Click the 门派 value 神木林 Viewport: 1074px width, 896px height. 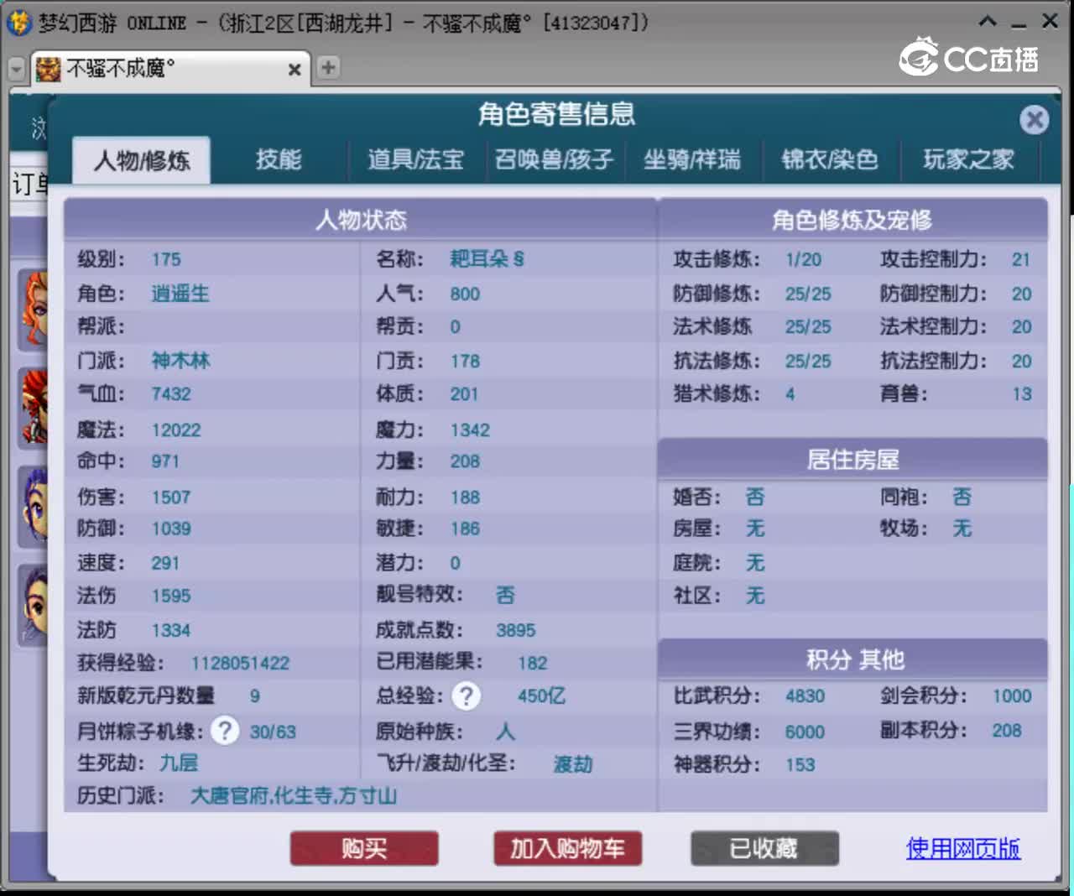[x=180, y=360]
